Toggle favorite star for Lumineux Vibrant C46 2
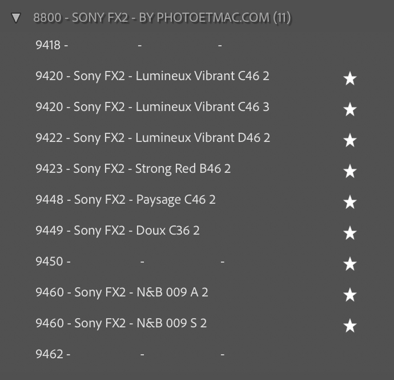Image resolution: width=394 pixels, height=380 pixels. tap(350, 79)
